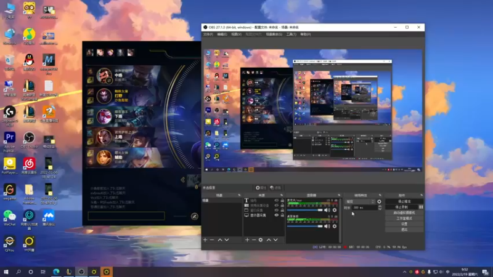This screenshot has width=493, height=277.
Task: Open settings gear for 桌面音频 mixer channel
Action: click(335, 226)
